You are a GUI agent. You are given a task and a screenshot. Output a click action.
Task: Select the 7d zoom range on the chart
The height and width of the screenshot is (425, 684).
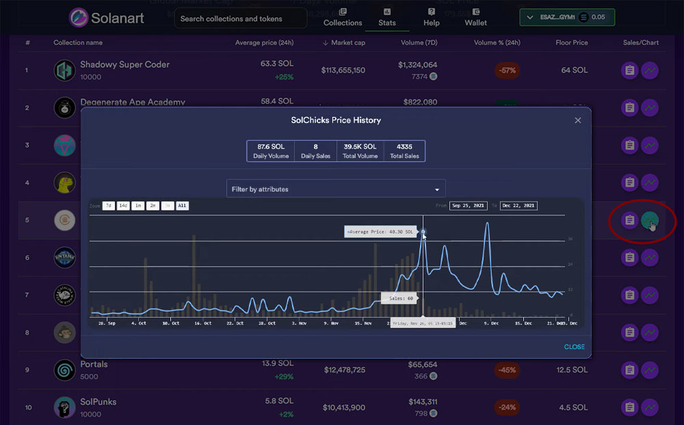[x=108, y=206]
